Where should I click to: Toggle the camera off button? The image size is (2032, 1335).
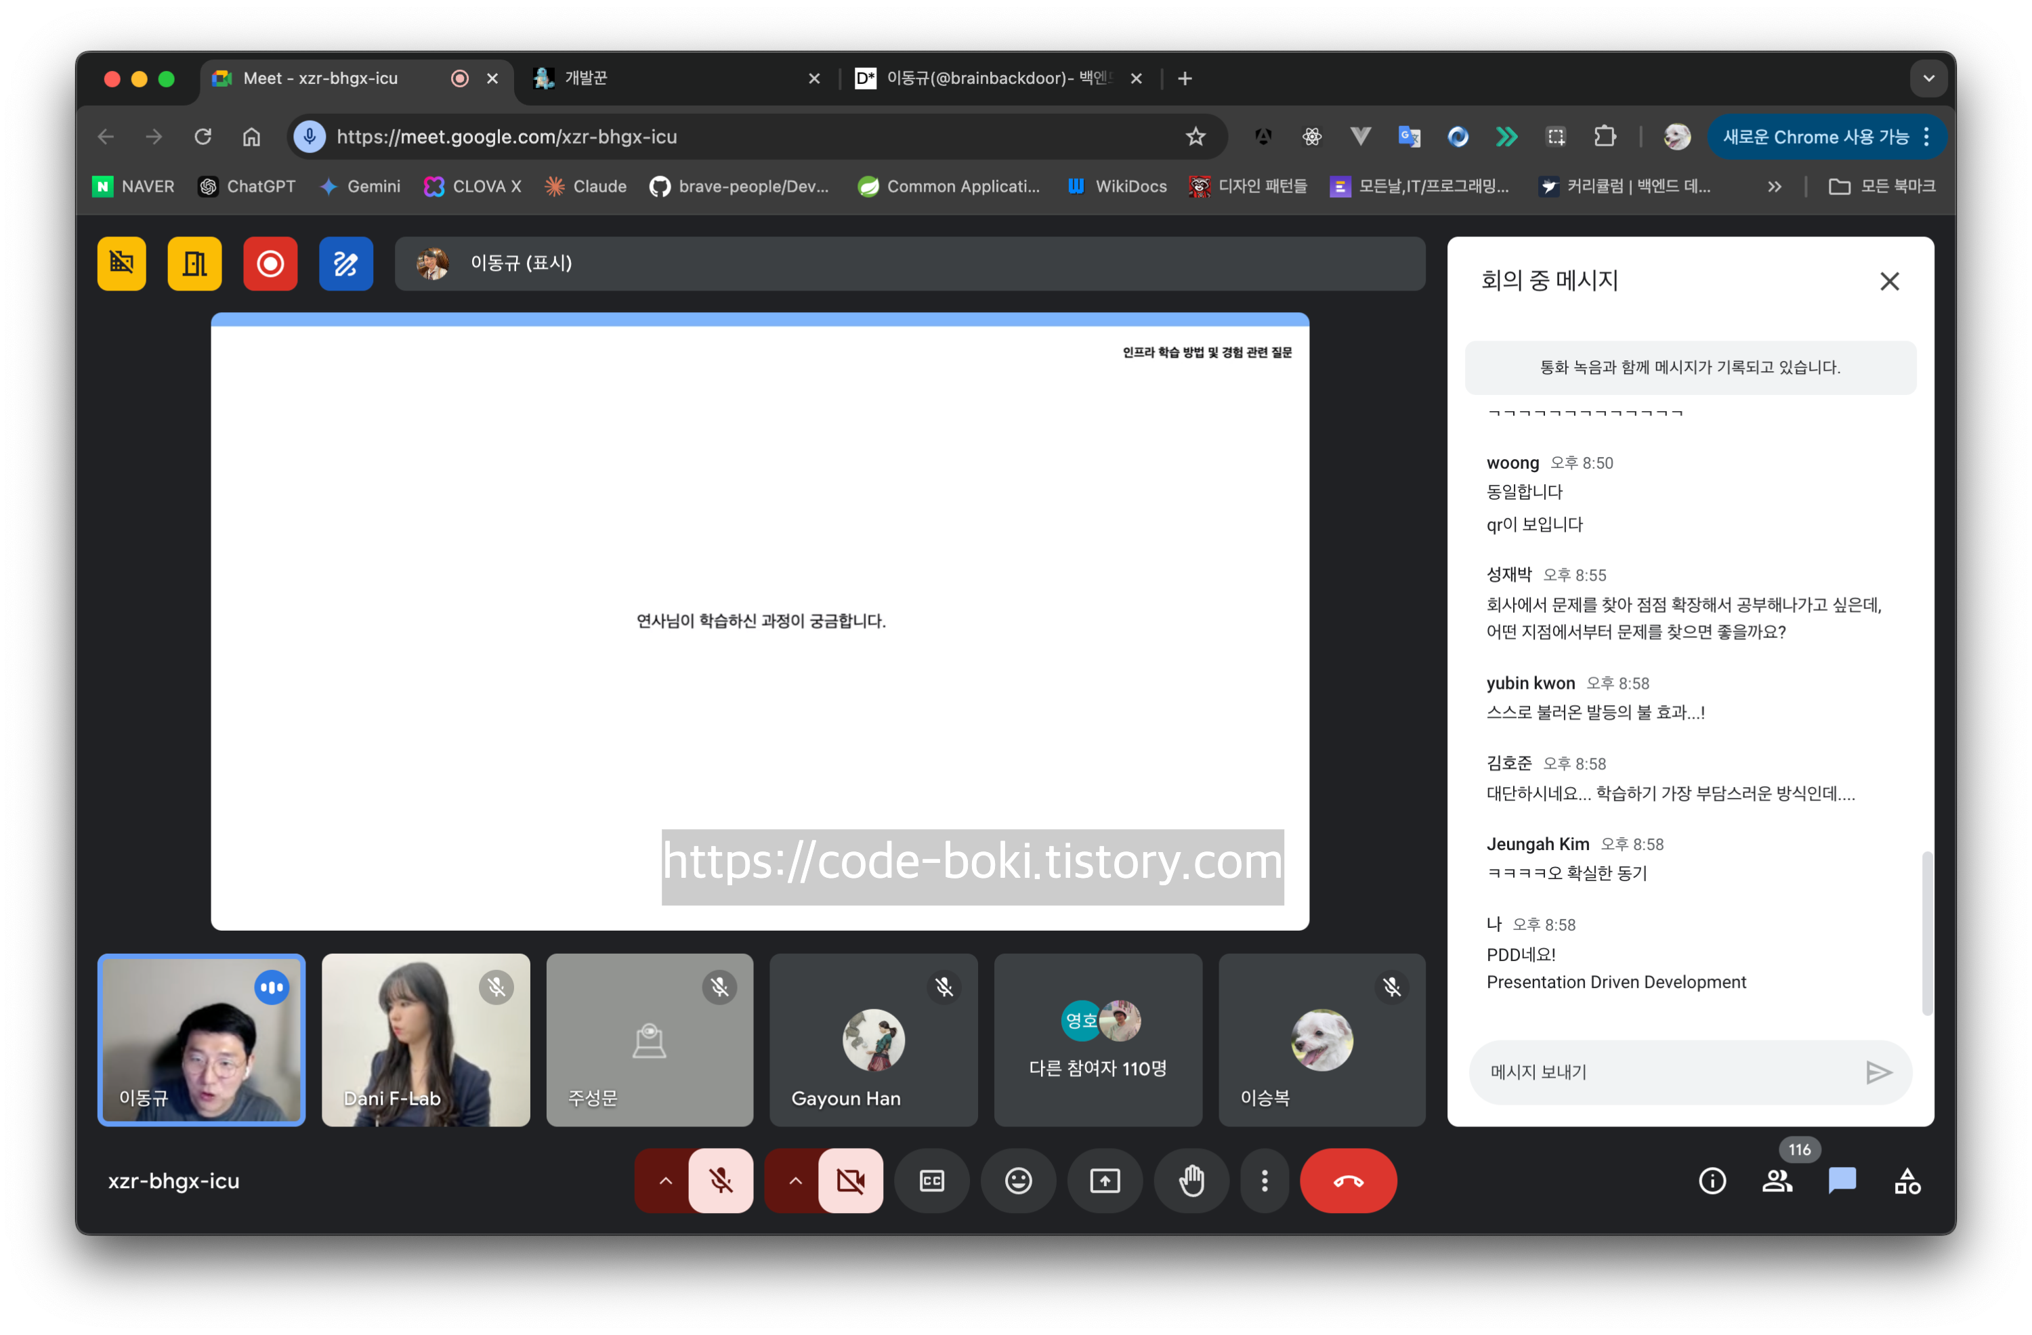coord(850,1181)
